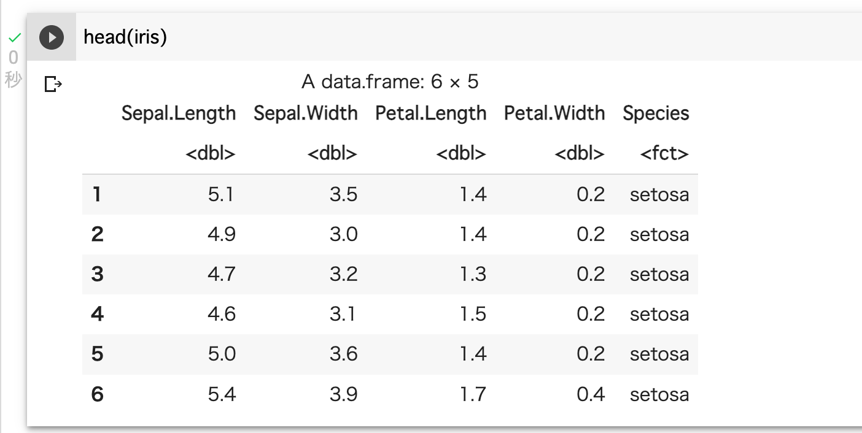Click the cell output toggle icon
This screenshot has width=862, height=433.
click(53, 84)
